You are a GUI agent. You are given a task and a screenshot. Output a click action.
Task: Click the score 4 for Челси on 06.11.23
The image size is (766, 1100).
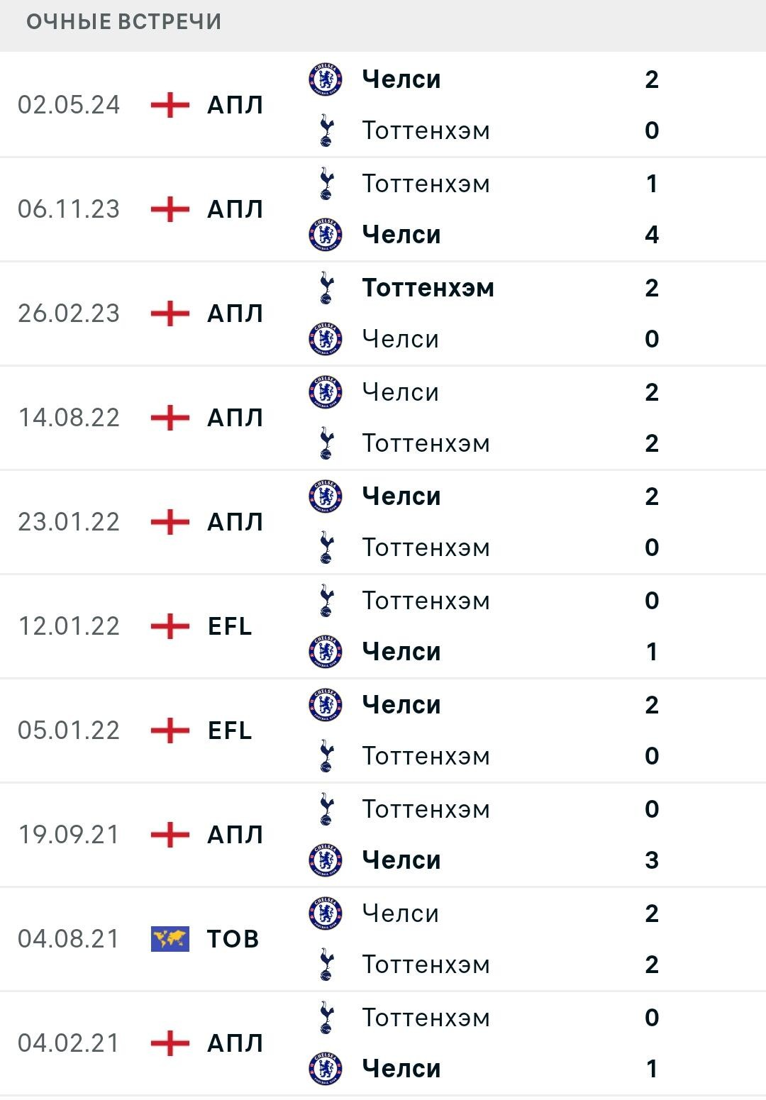(x=652, y=235)
